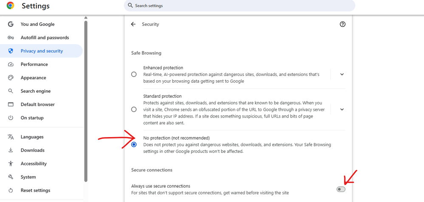Expand Enhanced protection details chevron

[x=342, y=74]
